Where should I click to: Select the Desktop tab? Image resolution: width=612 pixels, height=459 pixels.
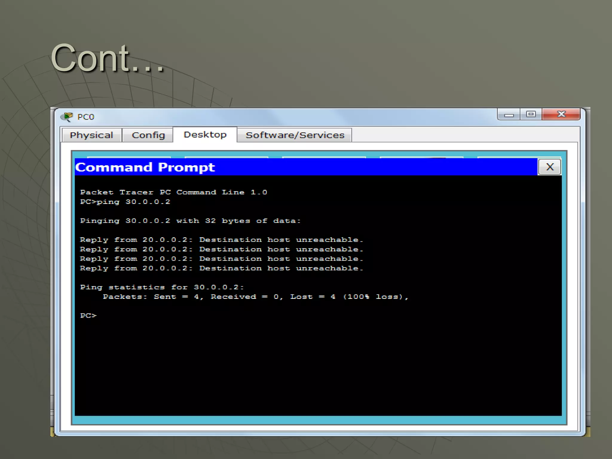coord(205,135)
